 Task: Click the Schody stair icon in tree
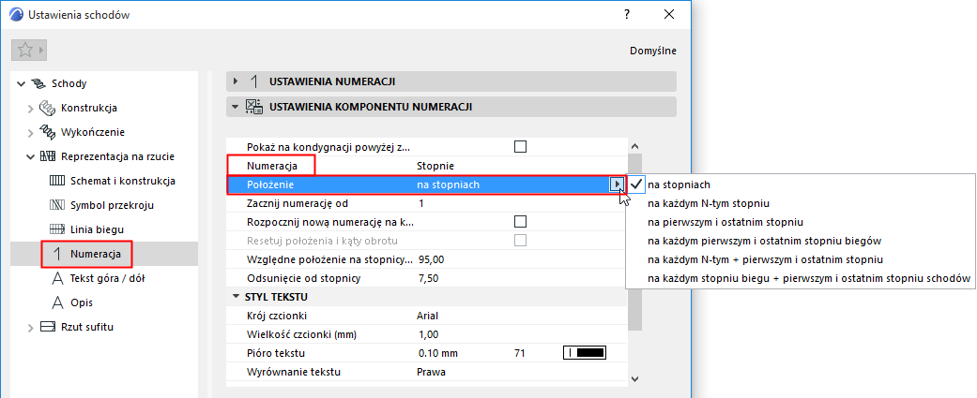tap(38, 83)
